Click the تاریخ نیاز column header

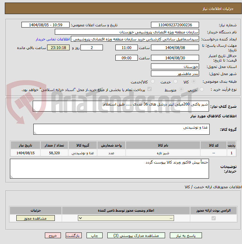[x=26, y=145]
